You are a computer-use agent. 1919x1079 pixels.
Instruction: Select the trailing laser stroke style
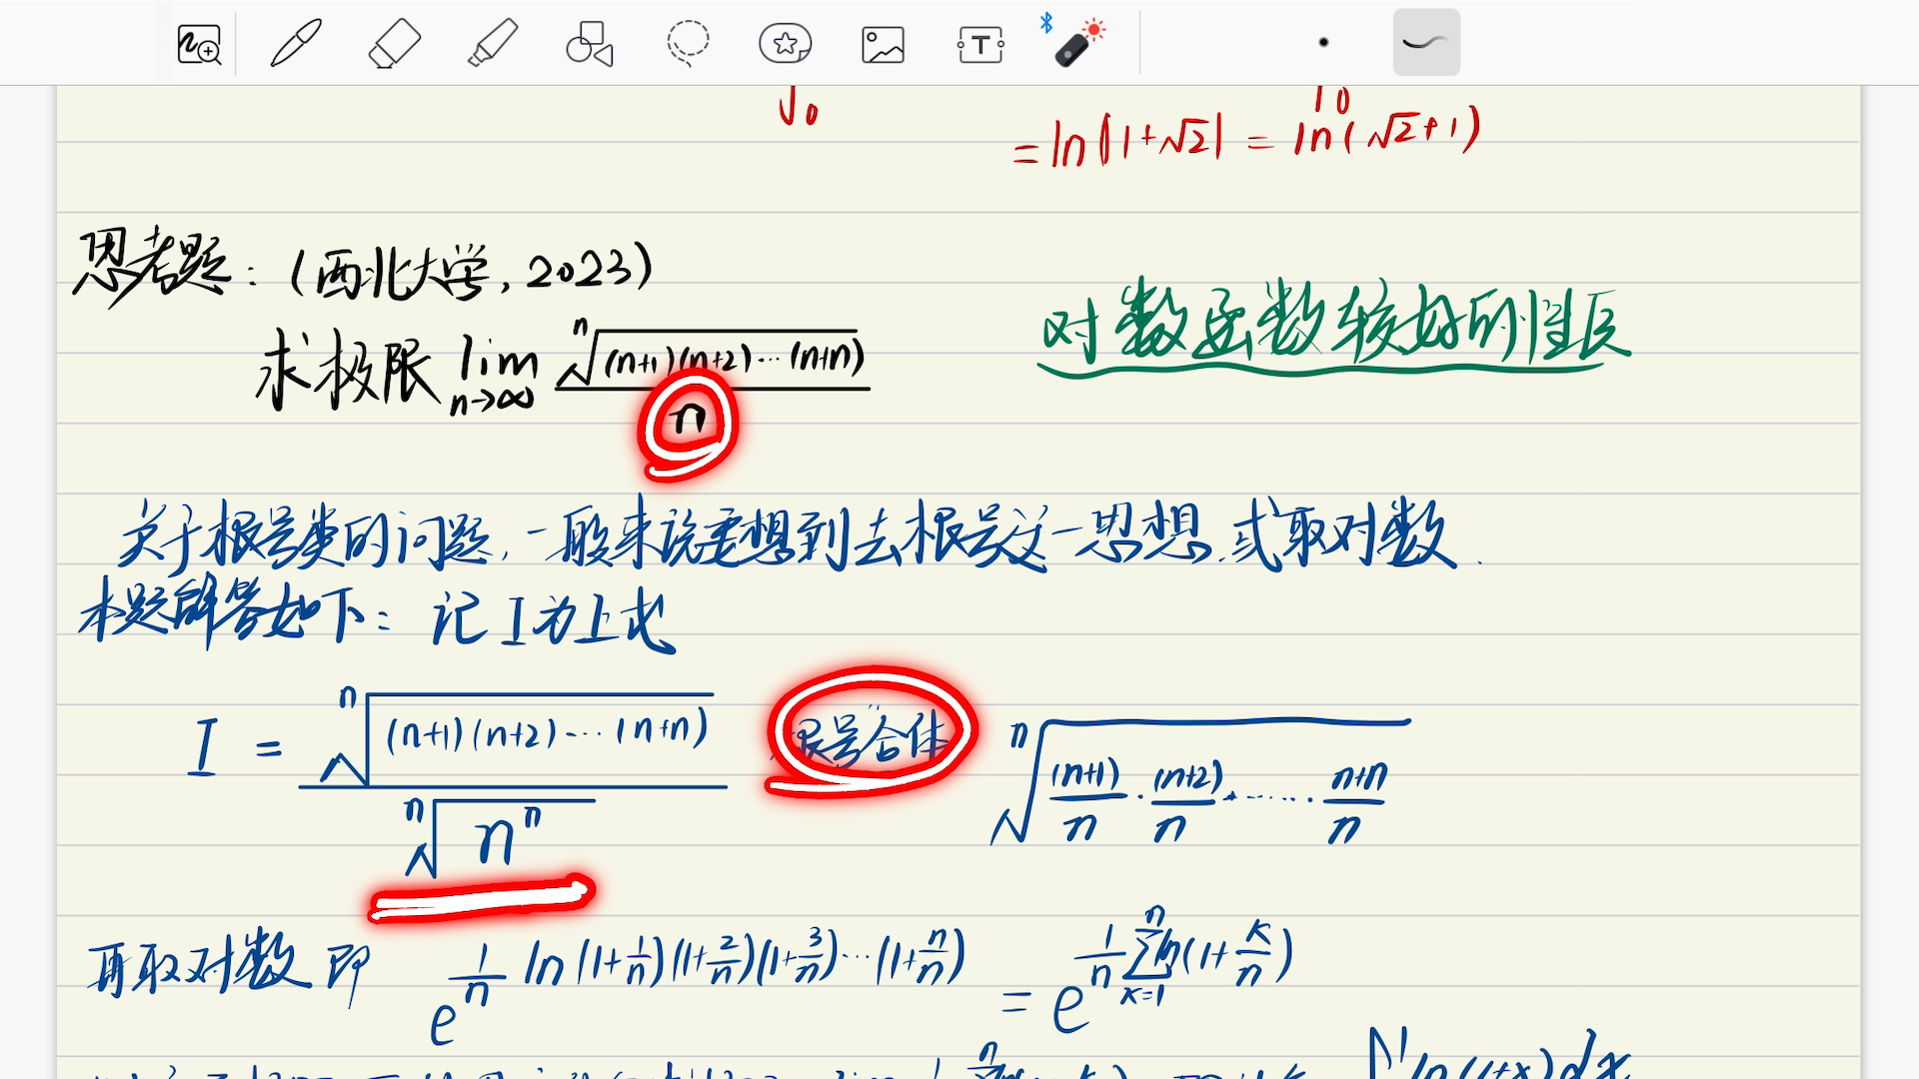[1426, 42]
